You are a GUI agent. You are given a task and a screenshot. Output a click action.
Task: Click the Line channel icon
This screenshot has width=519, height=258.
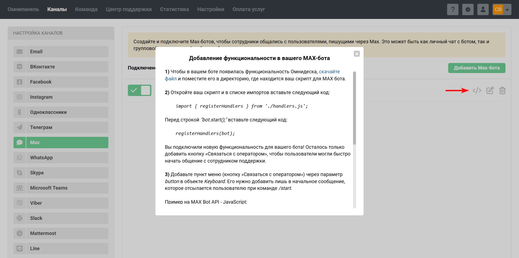[x=20, y=249]
